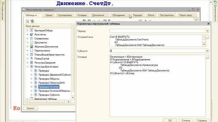Switch to the Группировка tab
This screenshot has width=218, height=122.
pos(65,15)
